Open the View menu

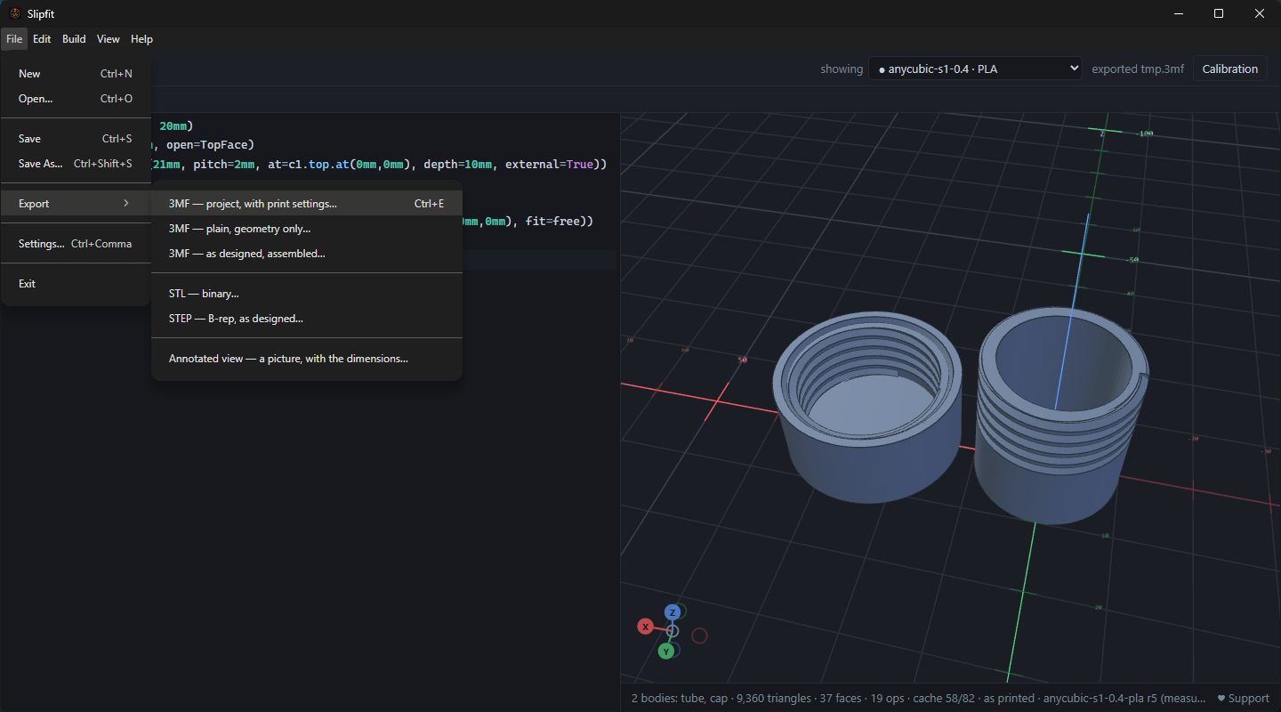pos(109,39)
